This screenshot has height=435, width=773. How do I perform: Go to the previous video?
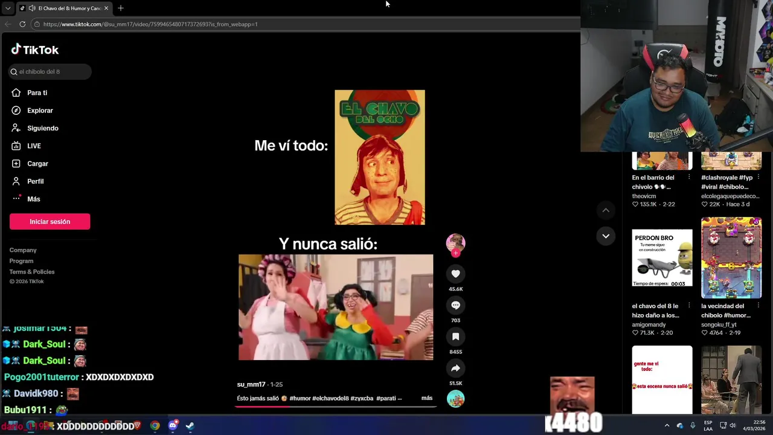point(606,210)
